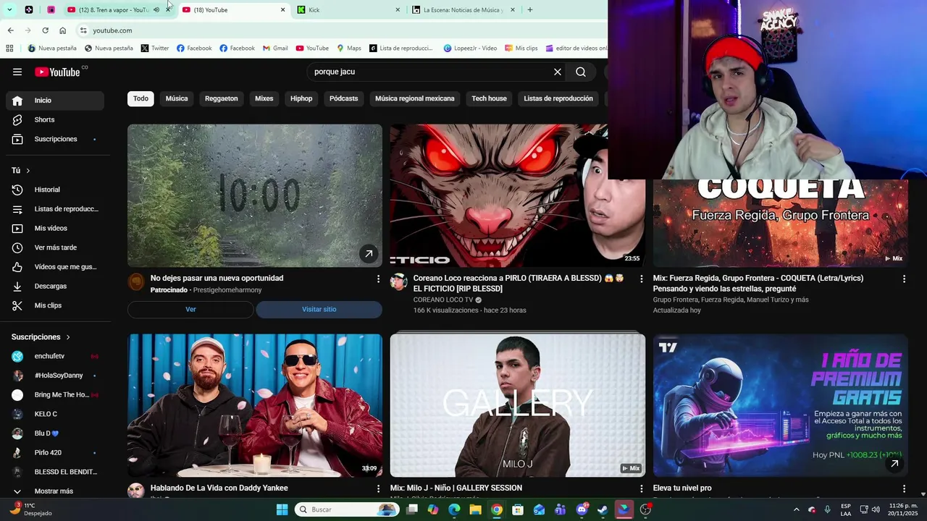Screen dimensions: 927x521
Task: Expand Mostrar más subscriptions
Action: [x=55, y=491]
